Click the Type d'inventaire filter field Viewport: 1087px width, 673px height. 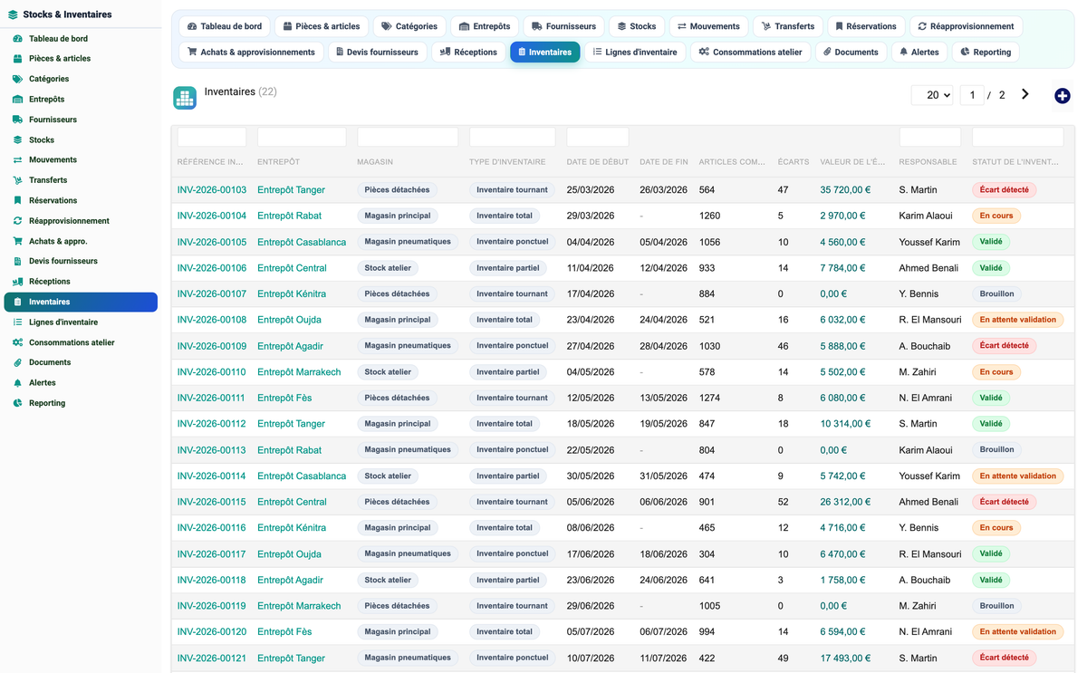[512, 137]
